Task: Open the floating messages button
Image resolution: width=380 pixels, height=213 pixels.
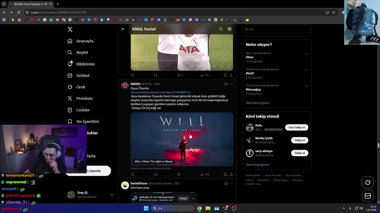Action: [368, 196]
